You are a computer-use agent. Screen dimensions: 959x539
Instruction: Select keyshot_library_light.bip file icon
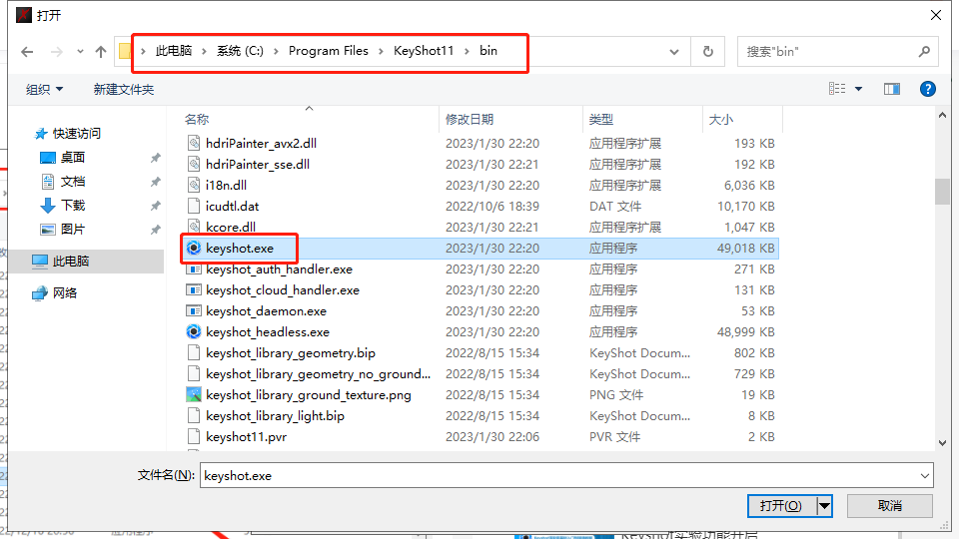[x=193, y=415]
